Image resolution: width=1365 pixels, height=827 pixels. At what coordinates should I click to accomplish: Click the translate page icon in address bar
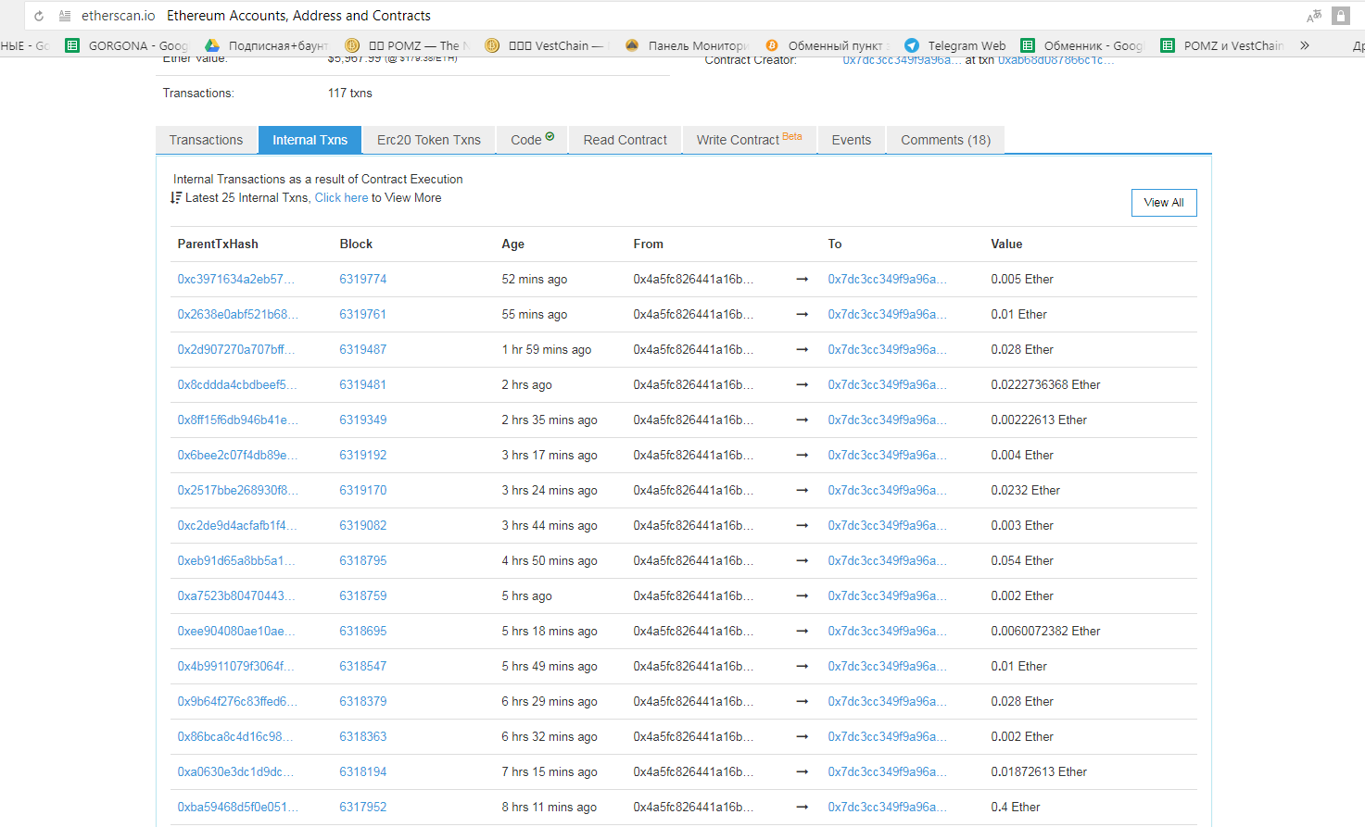pyautogui.click(x=1313, y=16)
